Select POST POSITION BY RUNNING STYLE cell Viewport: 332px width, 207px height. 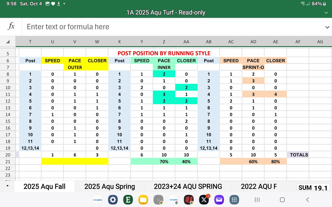(164, 53)
